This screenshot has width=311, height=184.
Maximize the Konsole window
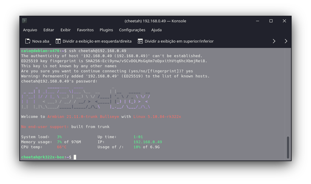click(271, 21)
